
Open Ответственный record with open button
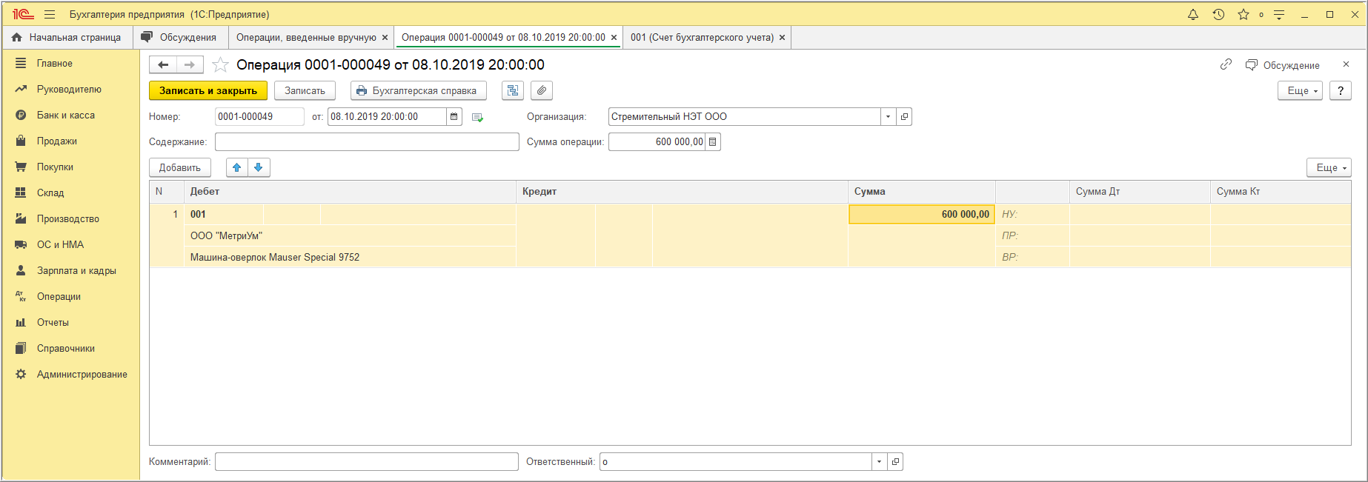[895, 461]
